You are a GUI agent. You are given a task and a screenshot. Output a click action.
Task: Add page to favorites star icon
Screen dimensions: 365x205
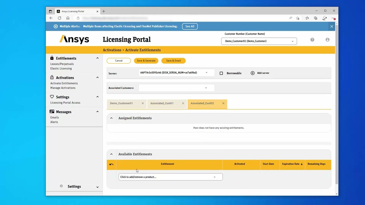(298, 18)
